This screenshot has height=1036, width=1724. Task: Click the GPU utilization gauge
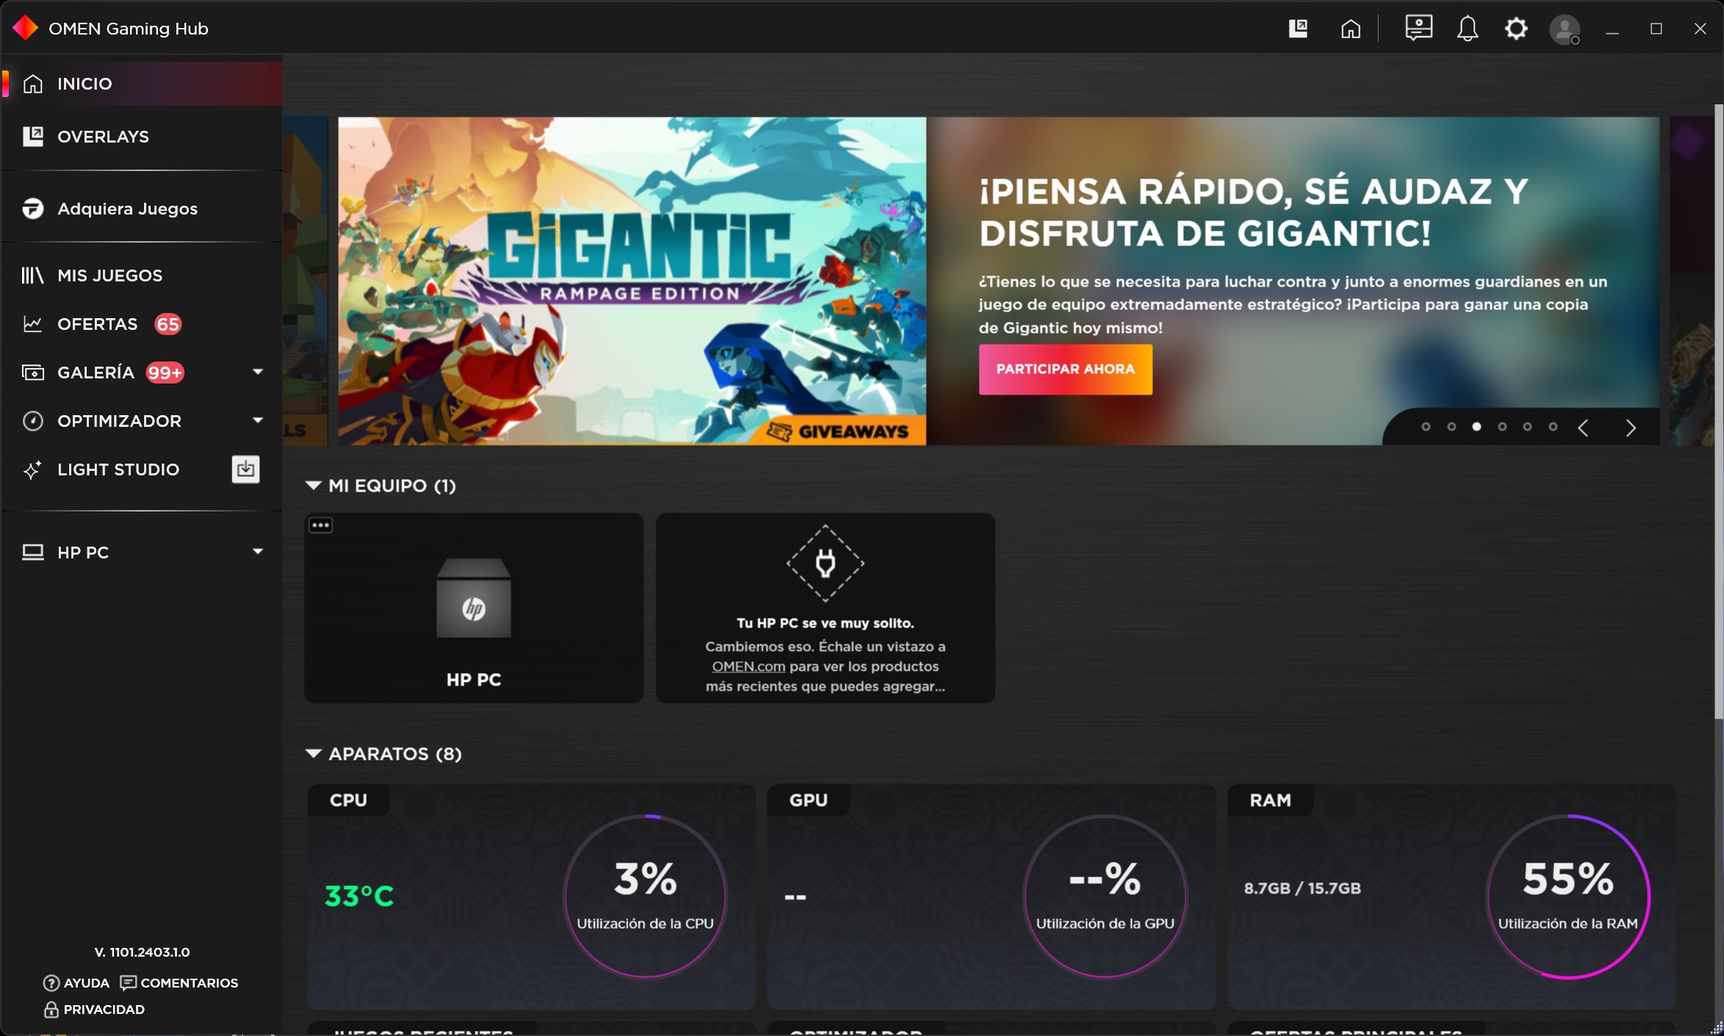click(x=1105, y=896)
